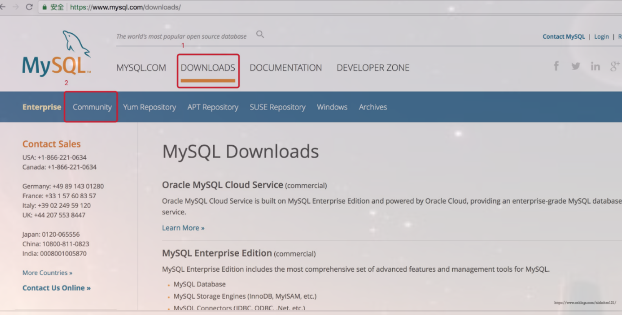Click the Login link
622x315 pixels.
point(602,37)
